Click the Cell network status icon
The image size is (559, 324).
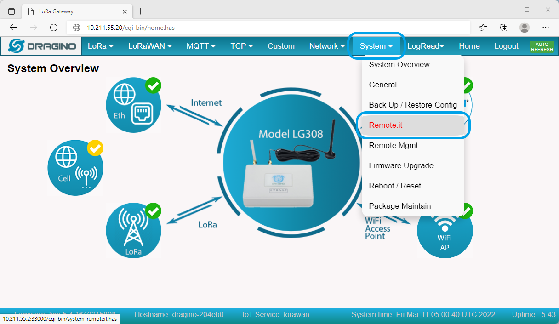(75, 168)
